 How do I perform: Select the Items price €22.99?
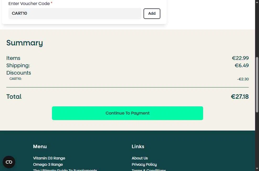click(240, 58)
